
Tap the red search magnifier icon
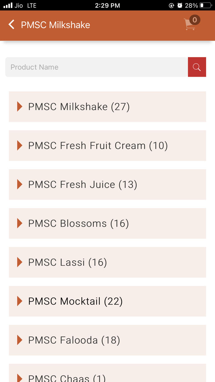pos(197,67)
